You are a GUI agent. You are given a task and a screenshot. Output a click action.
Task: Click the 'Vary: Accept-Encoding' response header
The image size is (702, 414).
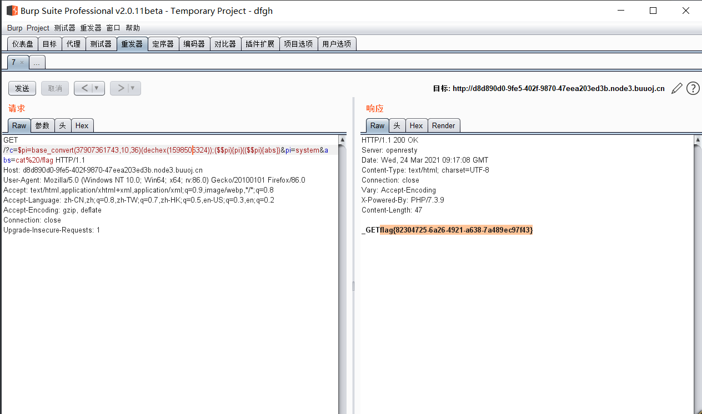tap(399, 190)
